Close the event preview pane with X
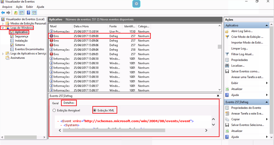This screenshot has width=274, height=145. 218,96
